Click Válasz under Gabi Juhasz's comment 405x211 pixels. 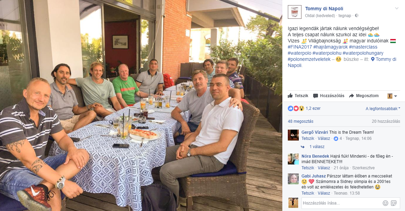click(324, 193)
